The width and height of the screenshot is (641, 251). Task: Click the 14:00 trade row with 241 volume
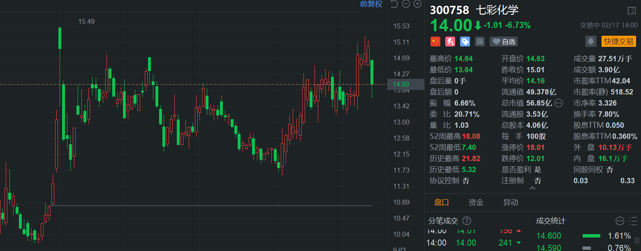[474, 243]
